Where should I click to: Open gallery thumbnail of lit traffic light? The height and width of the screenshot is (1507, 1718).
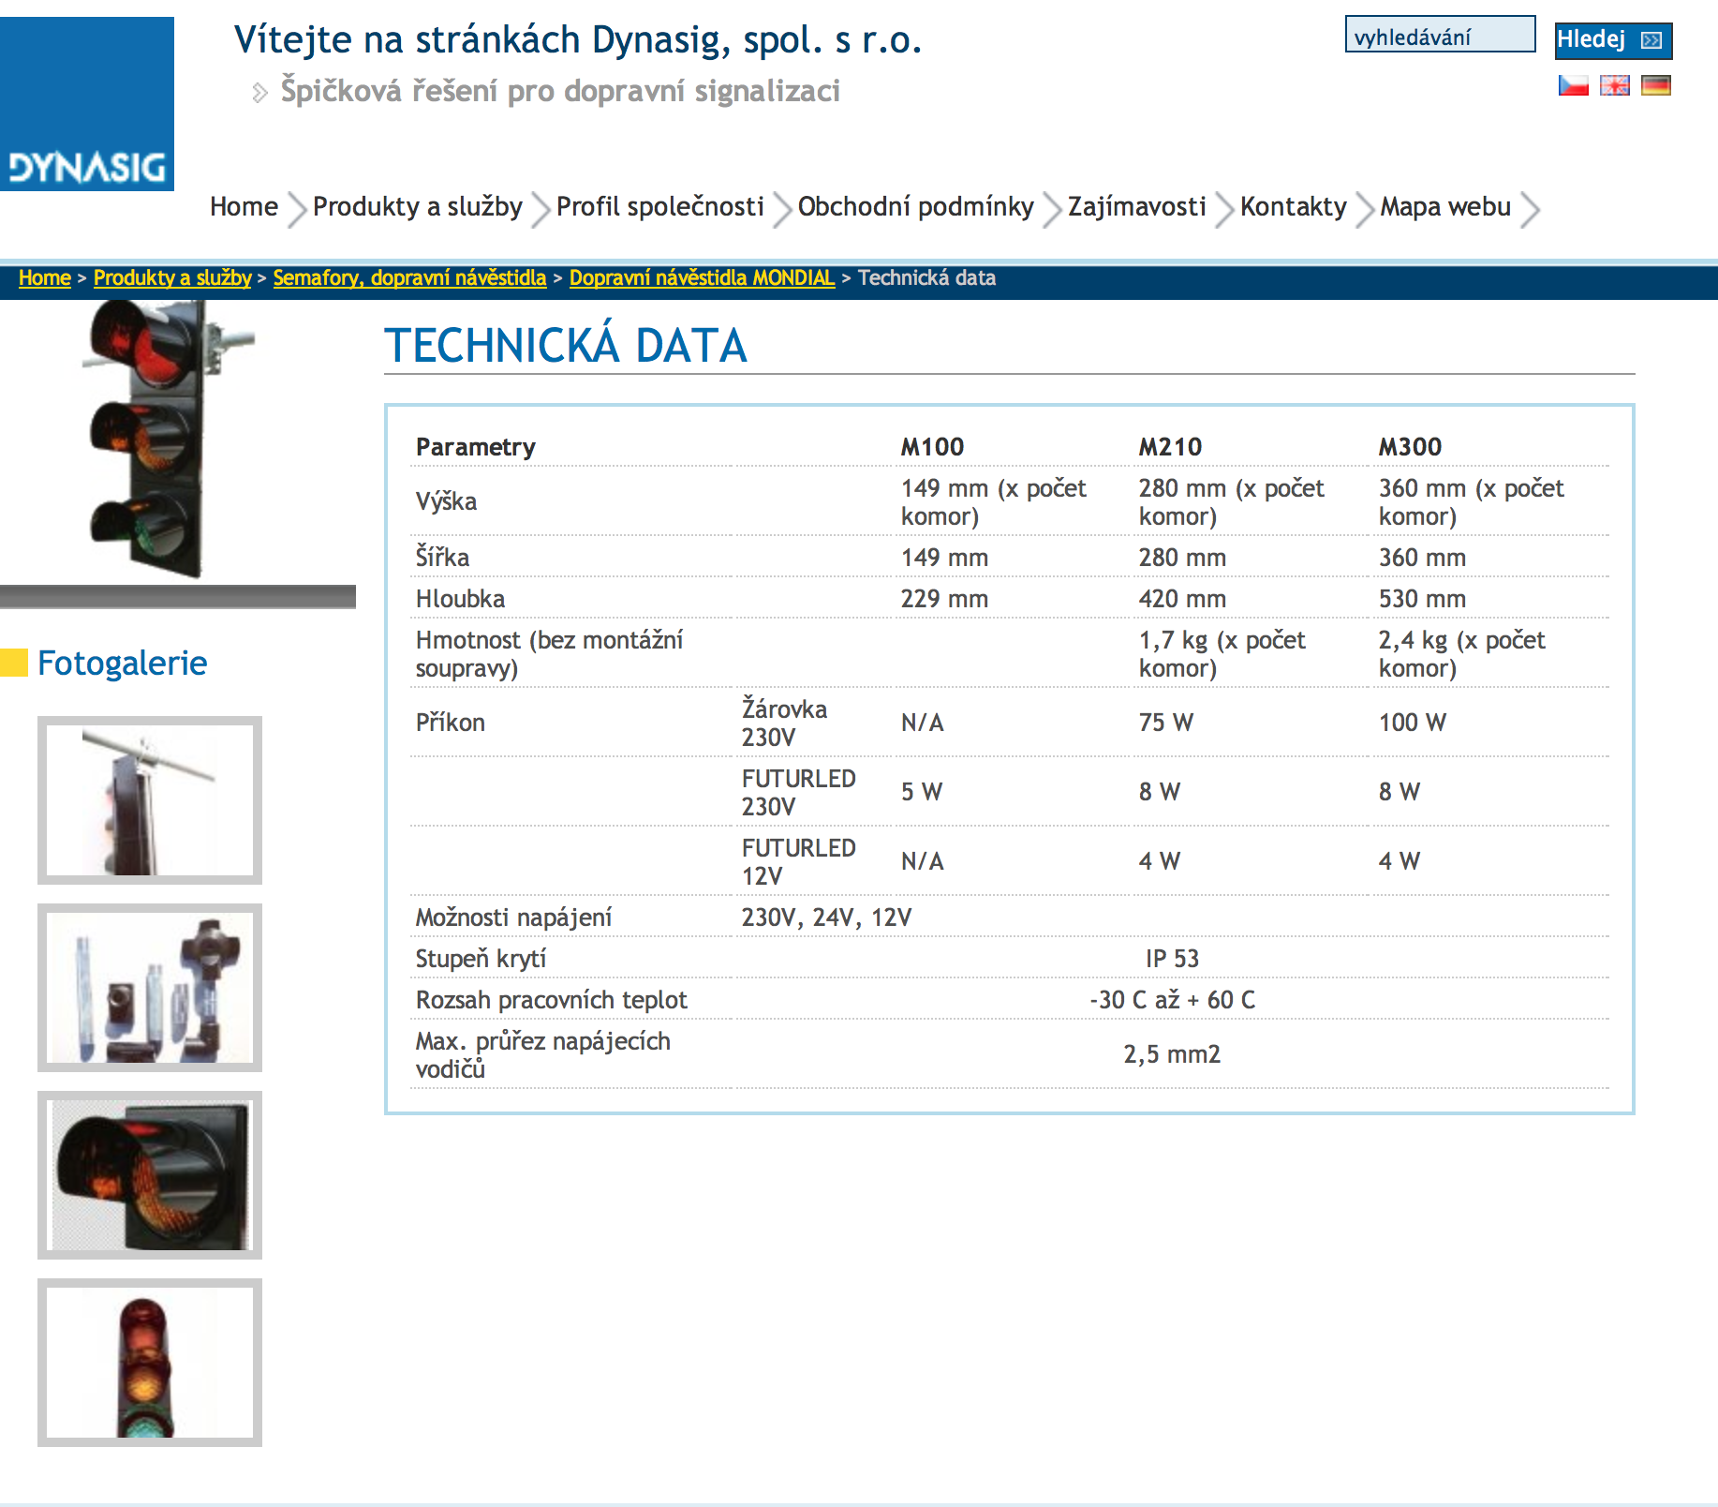point(150,1363)
